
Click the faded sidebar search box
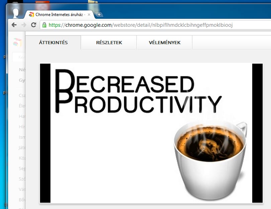click(19, 57)
